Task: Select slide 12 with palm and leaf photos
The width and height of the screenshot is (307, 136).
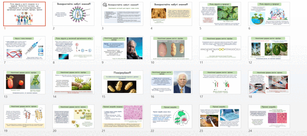Action: click(269, 48)
